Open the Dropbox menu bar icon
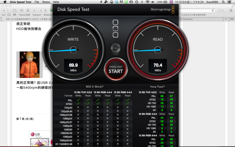 pos(116,2)
